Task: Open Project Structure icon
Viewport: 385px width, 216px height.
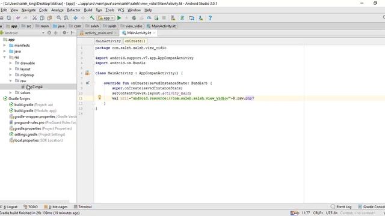Action: point(191,18)
